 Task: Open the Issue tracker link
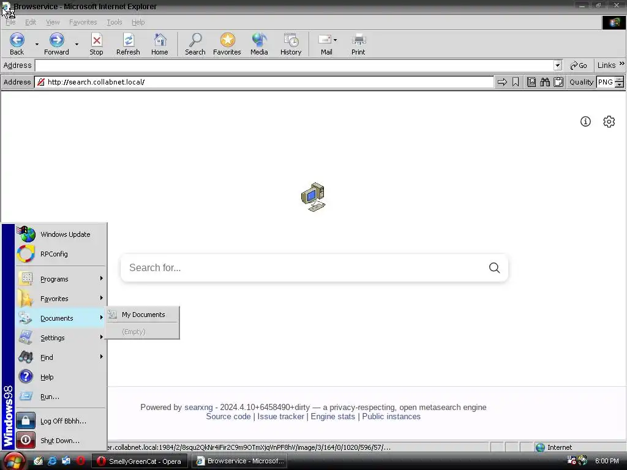[x=280, y=416]
